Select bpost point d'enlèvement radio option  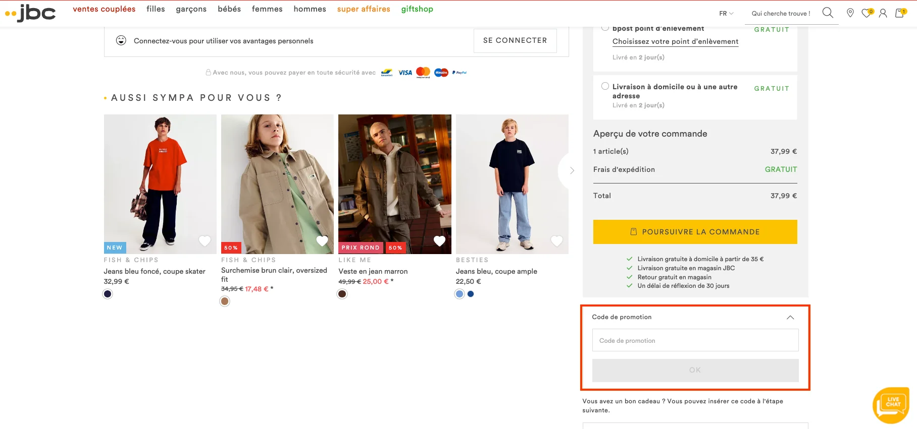605,28
